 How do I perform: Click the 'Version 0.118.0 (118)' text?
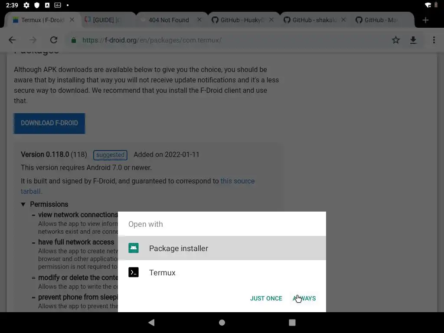point(54,155)
